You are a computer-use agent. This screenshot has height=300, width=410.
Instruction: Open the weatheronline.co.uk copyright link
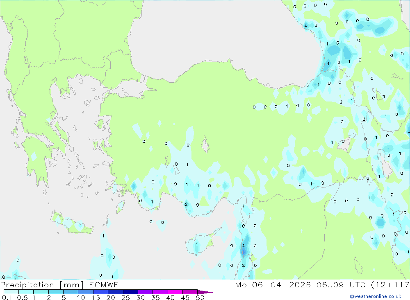coord(375,296)
